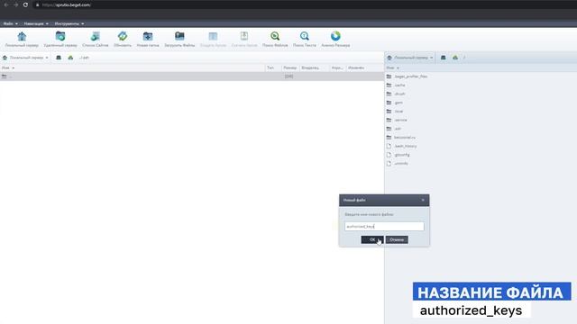577x324 pixels.
Task: Upload files via Загрузить Файлы
Action: (x=179, y=40)
